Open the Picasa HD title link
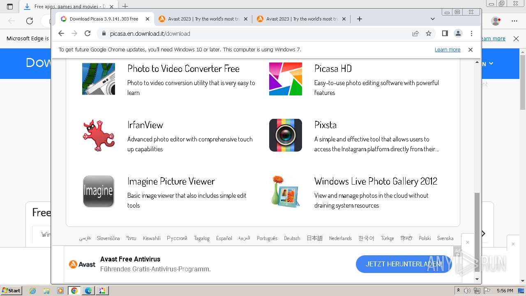The image size is (526, 296). tap(333, 69)
